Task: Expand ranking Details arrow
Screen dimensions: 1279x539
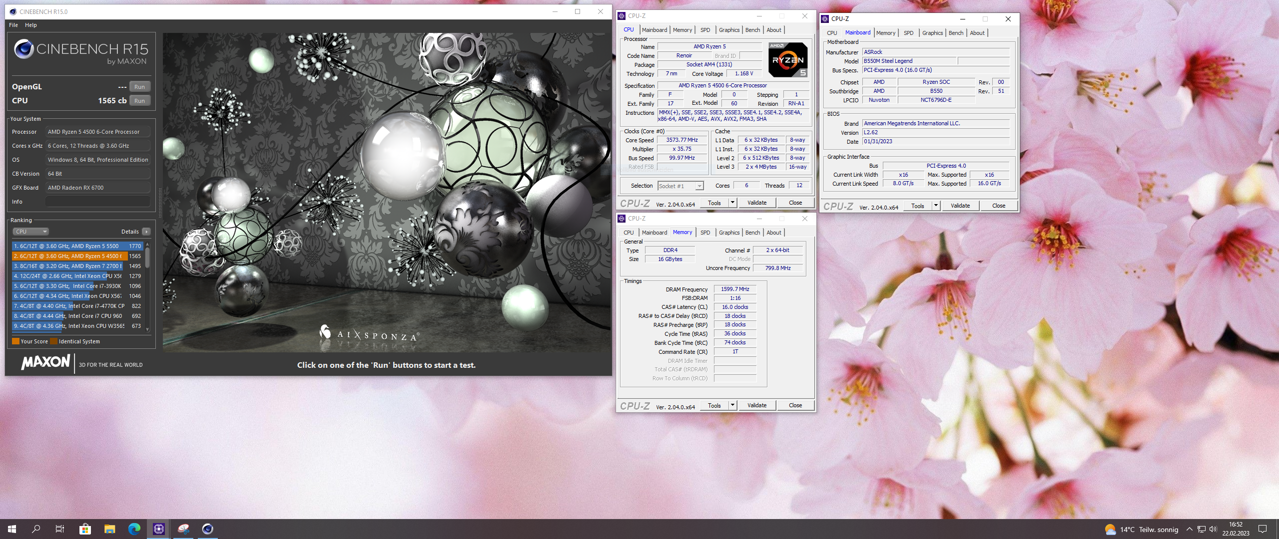Action: coord(146,232)
